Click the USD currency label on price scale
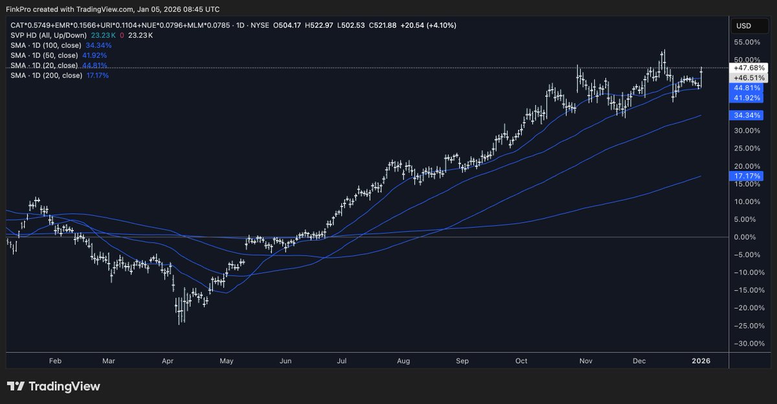The width and height of the screenshot is (777, 404). 742,25
